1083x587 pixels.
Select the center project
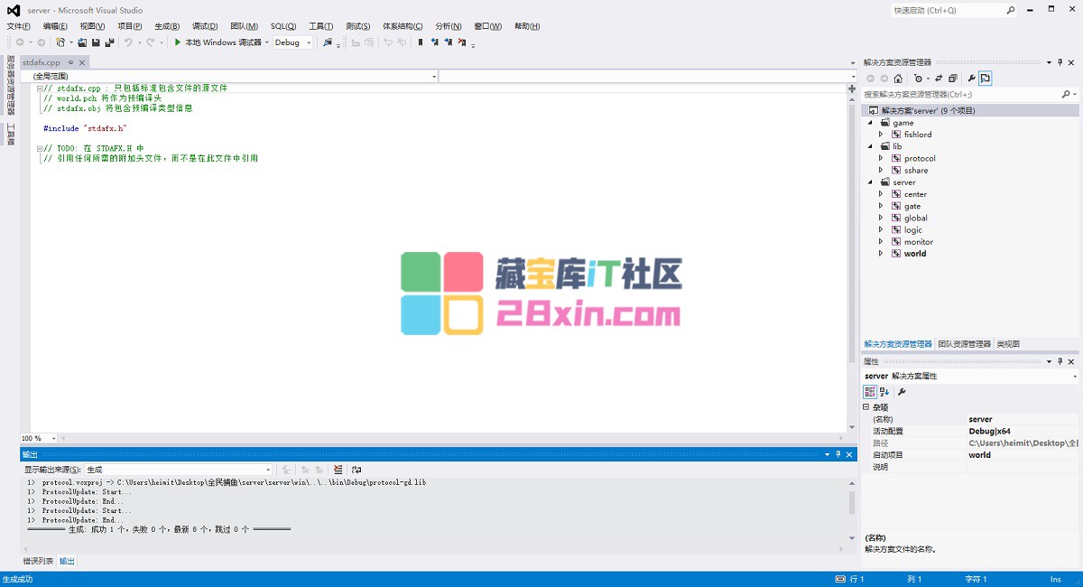pos(915,194)
